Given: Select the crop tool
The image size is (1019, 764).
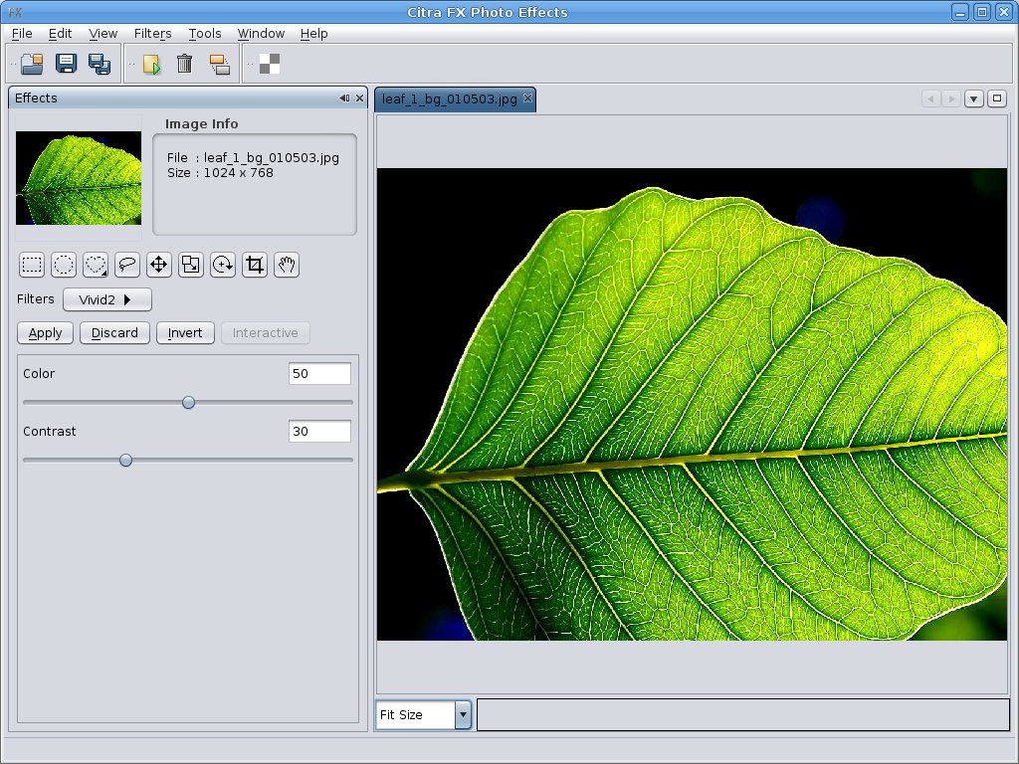Looking at the screenshot, I should pyautogui.click(x=255, y=265).
